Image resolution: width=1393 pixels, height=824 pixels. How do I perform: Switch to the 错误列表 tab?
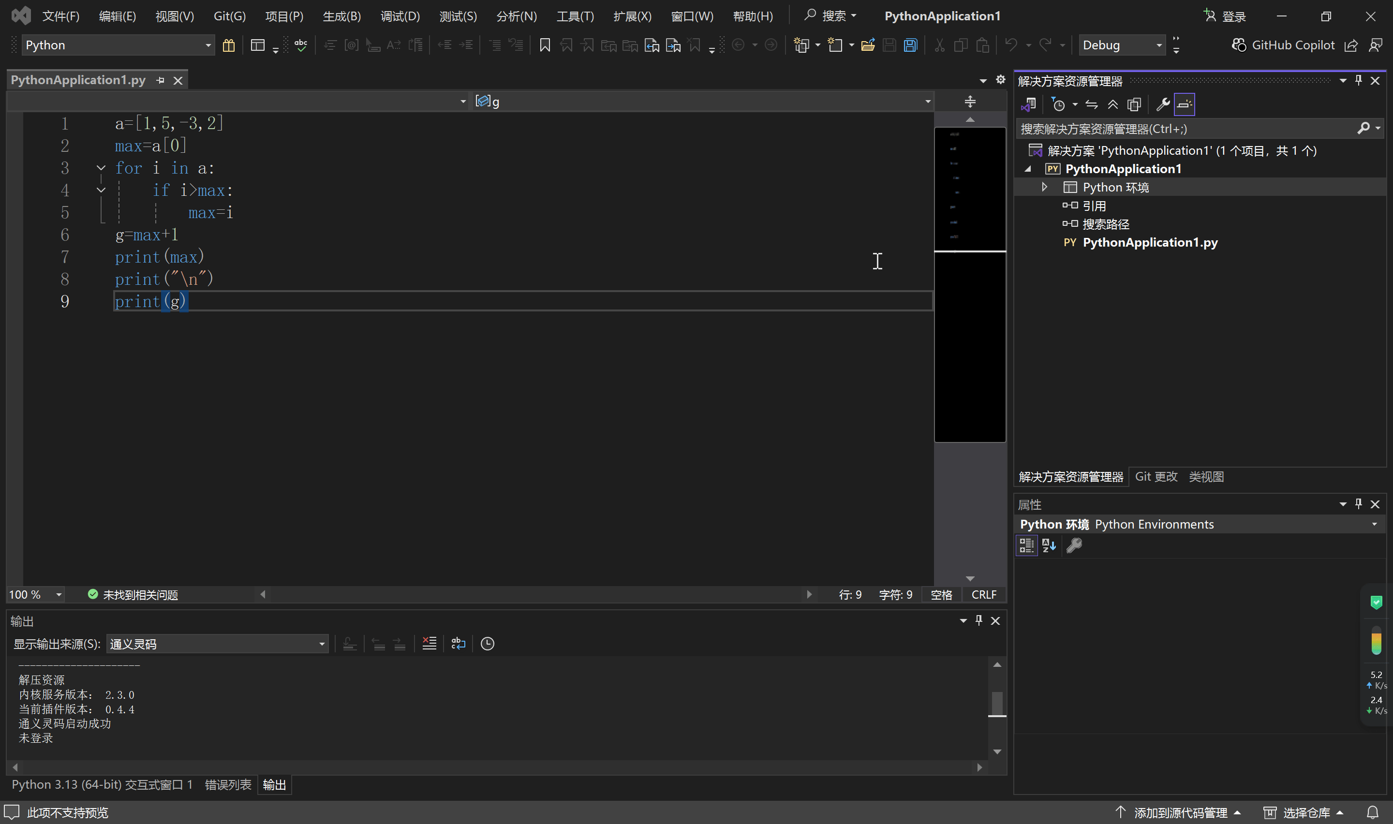tap(228, 784)
